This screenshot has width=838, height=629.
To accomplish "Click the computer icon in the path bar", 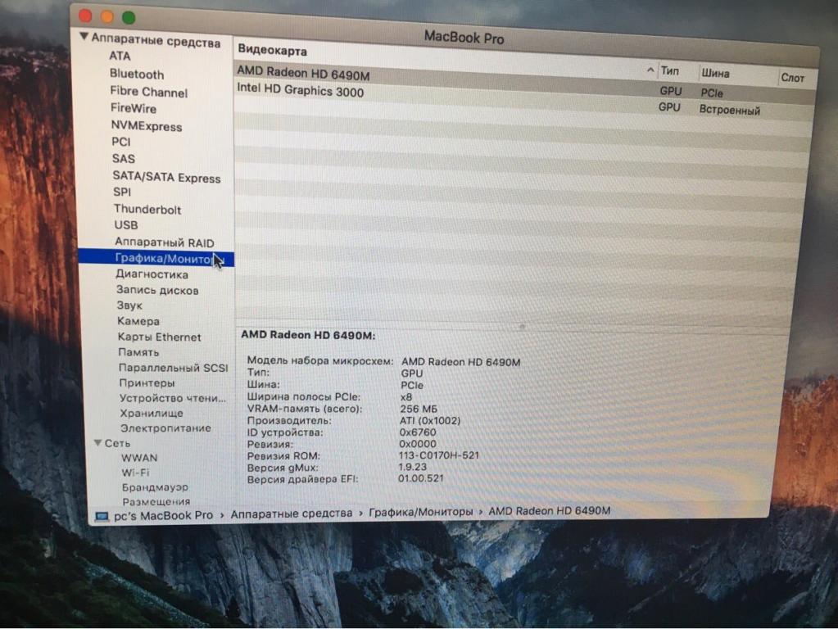I will pos(102,516).
